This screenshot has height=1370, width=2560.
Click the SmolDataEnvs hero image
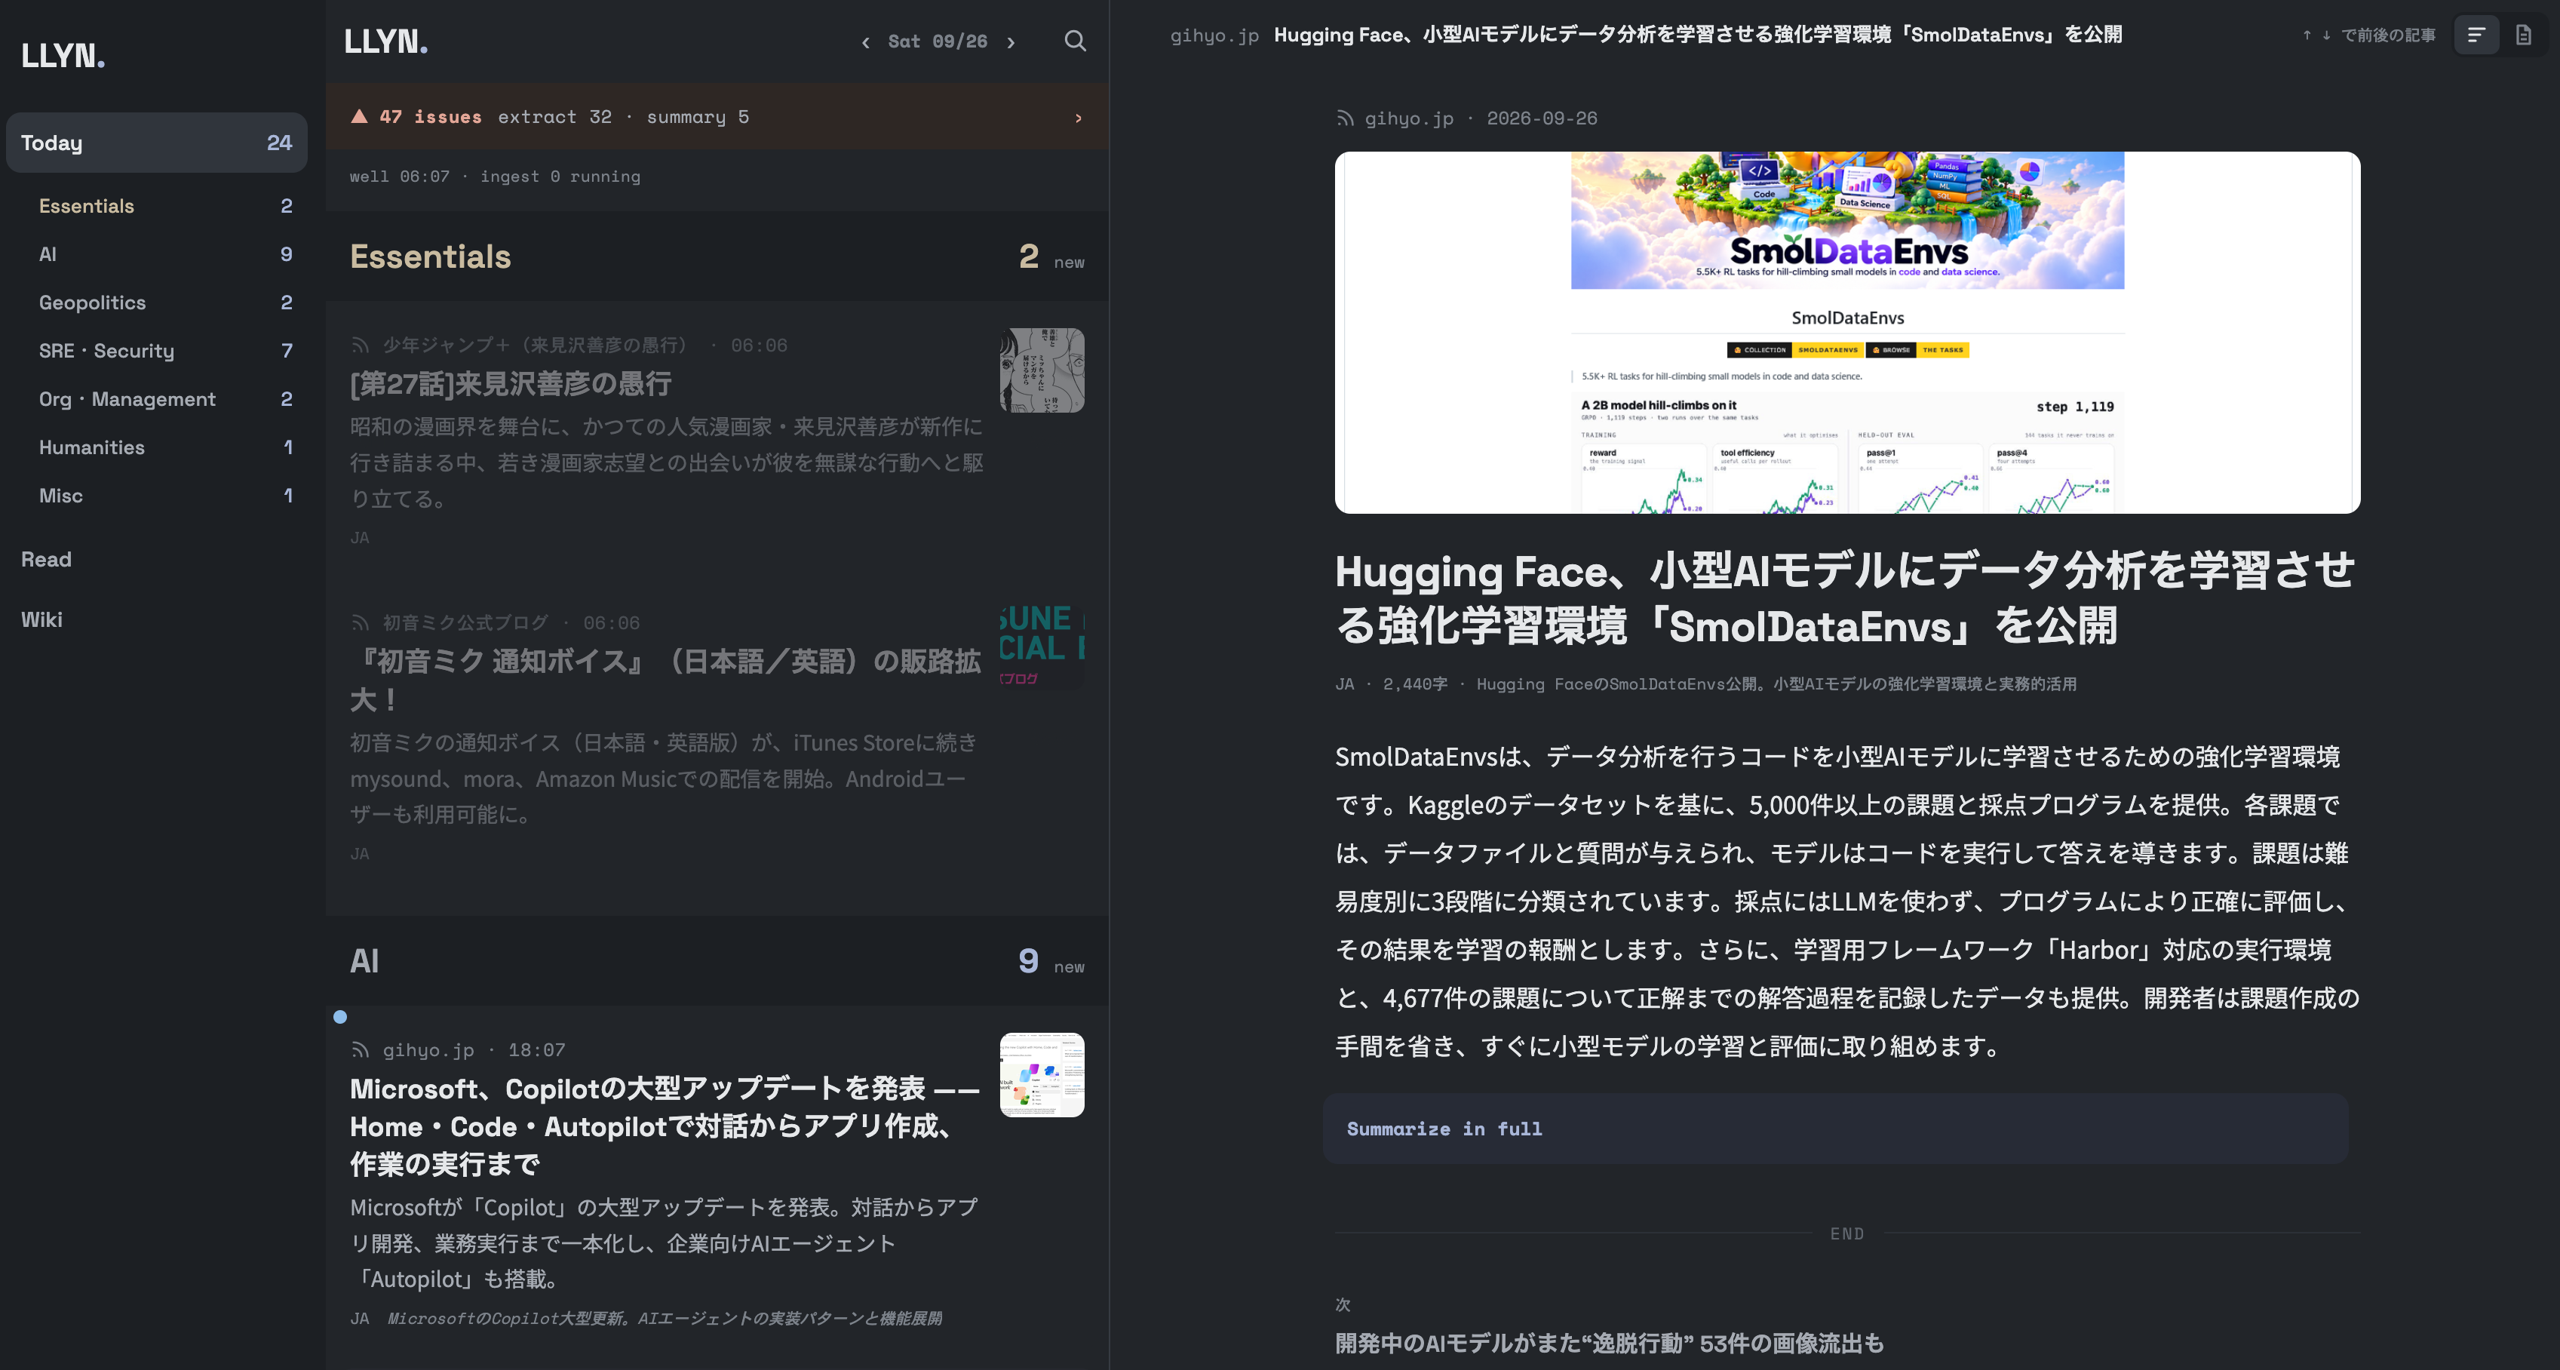click(1847, 332)
